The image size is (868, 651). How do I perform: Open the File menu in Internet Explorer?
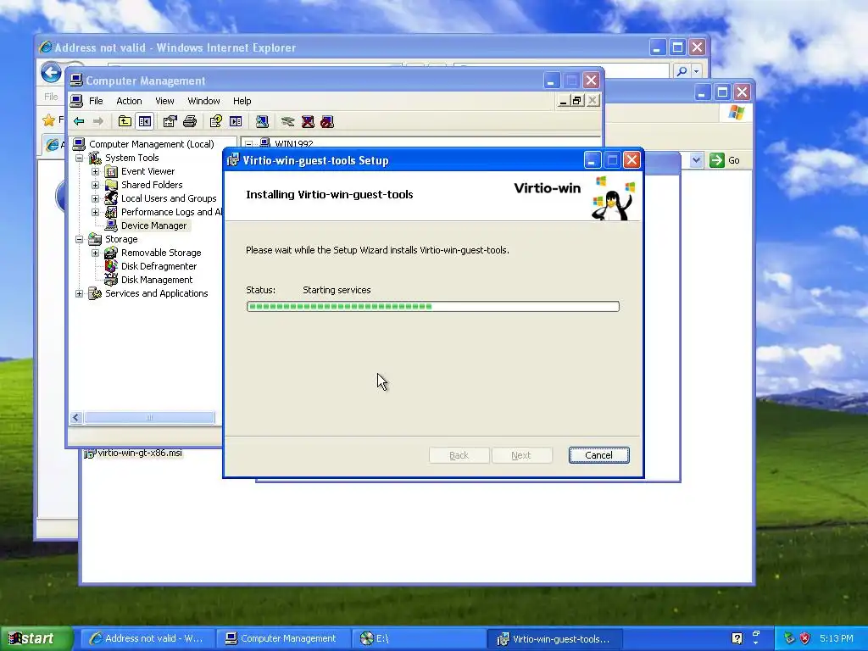tap(51, 97)
